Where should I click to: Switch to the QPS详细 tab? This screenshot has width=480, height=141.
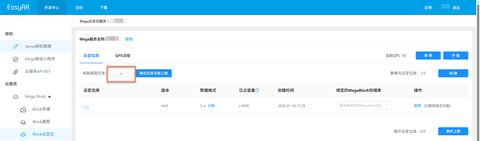coord(122,55)
